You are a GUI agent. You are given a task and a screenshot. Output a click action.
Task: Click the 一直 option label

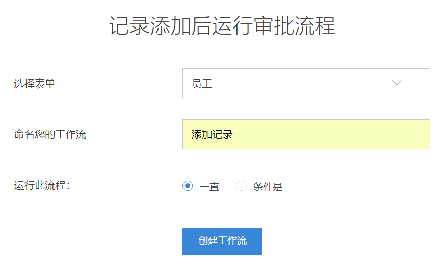pos(209,187)
